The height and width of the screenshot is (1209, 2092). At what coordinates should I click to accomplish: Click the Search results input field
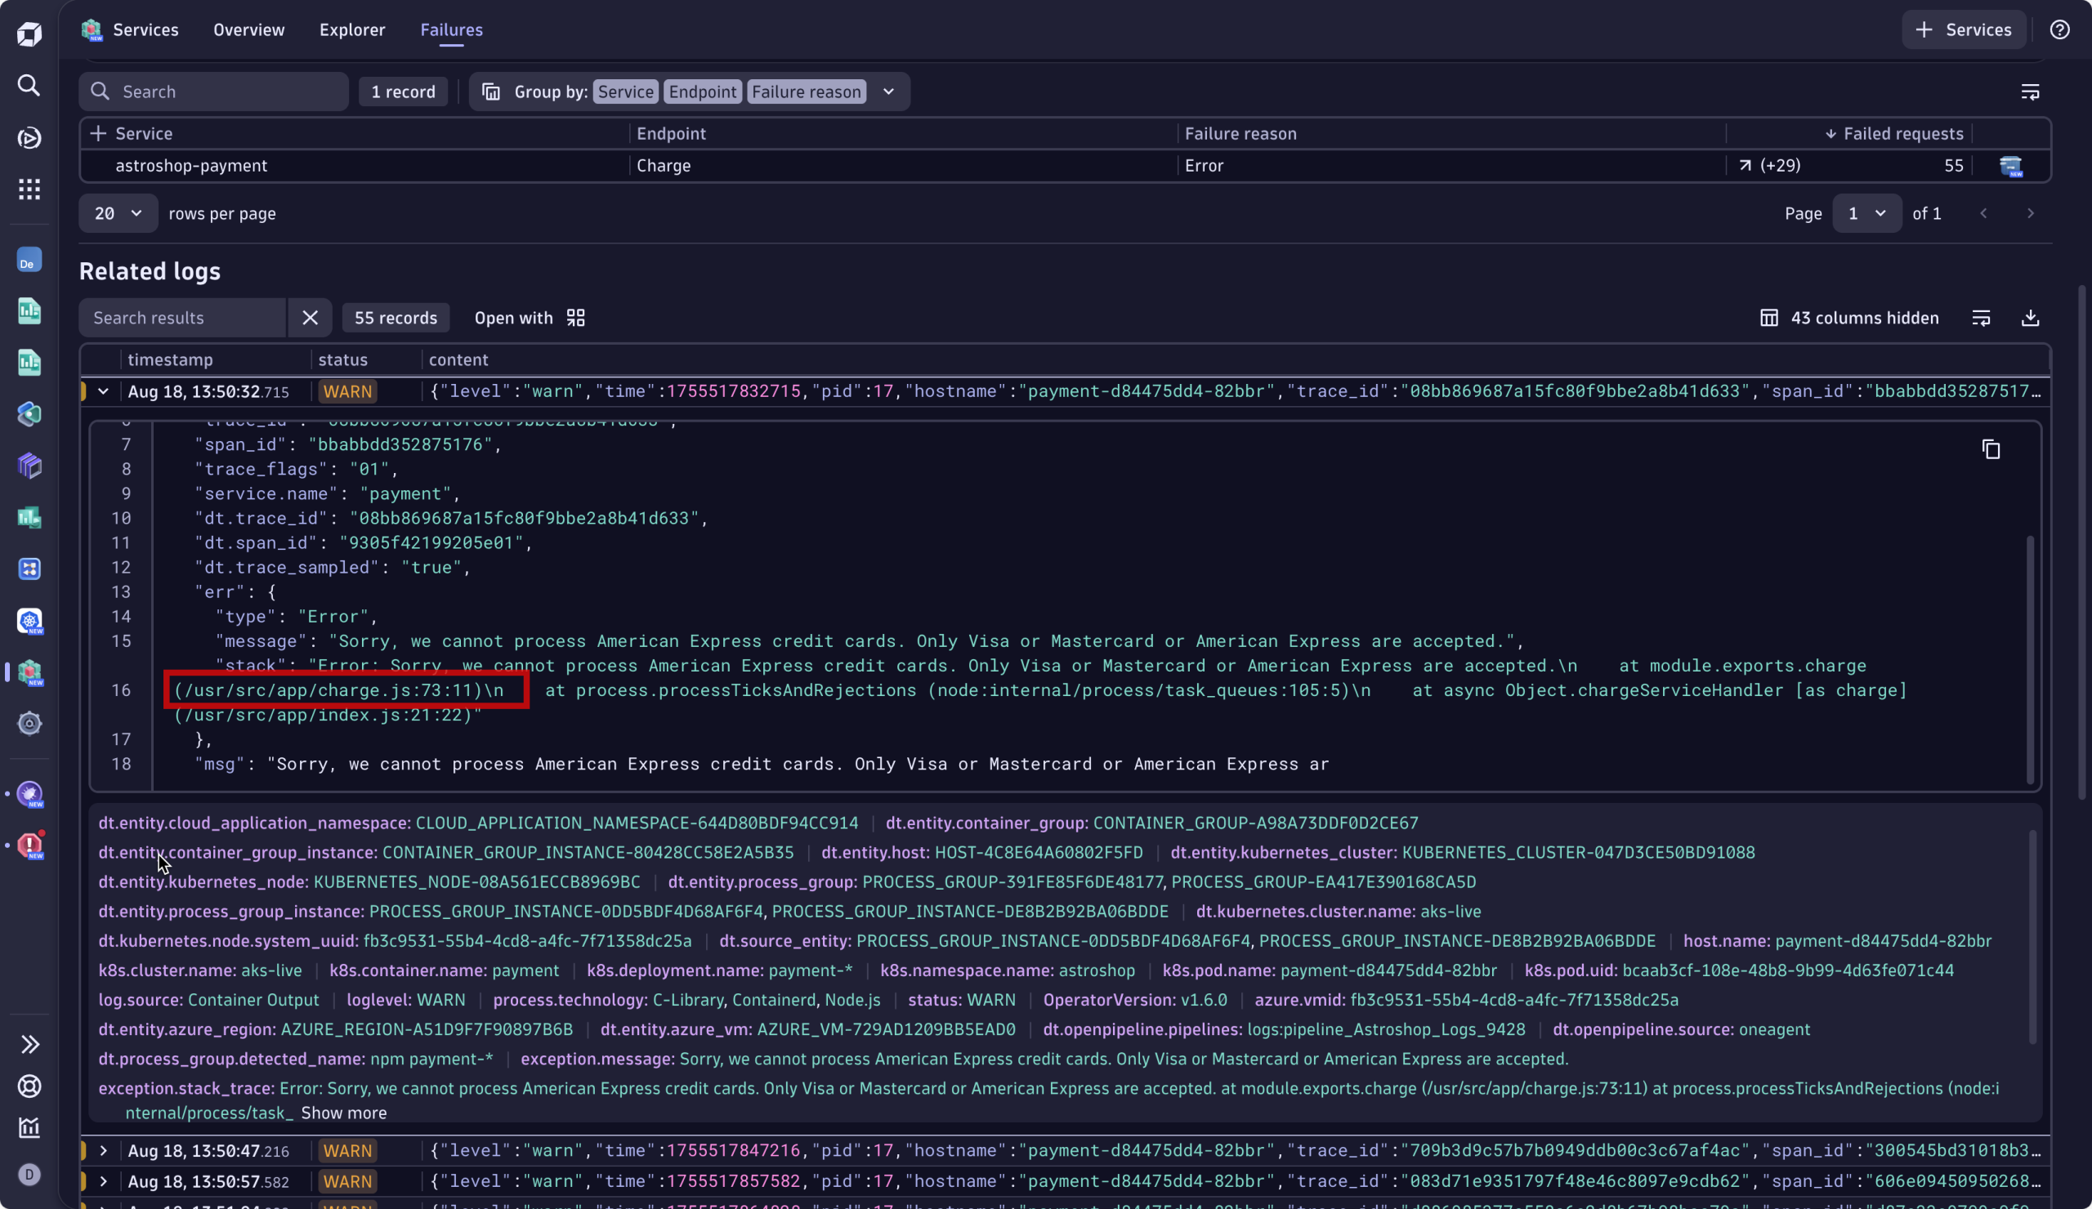pyautogui.click(x=182, y=318)
